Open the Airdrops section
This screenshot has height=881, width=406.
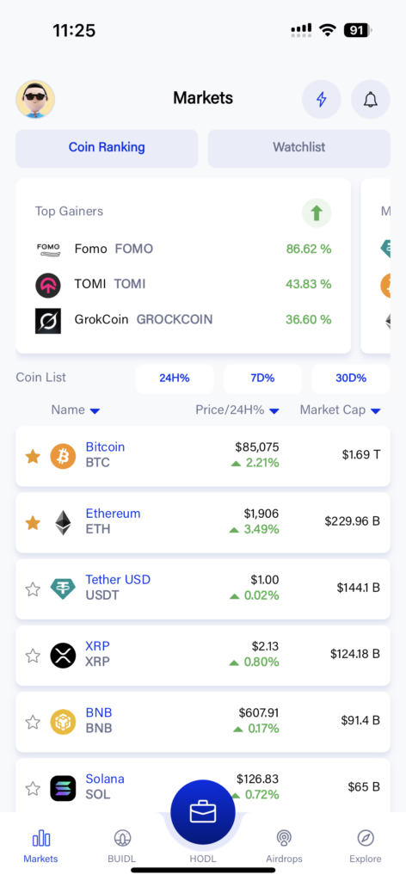tap(284, 847)
